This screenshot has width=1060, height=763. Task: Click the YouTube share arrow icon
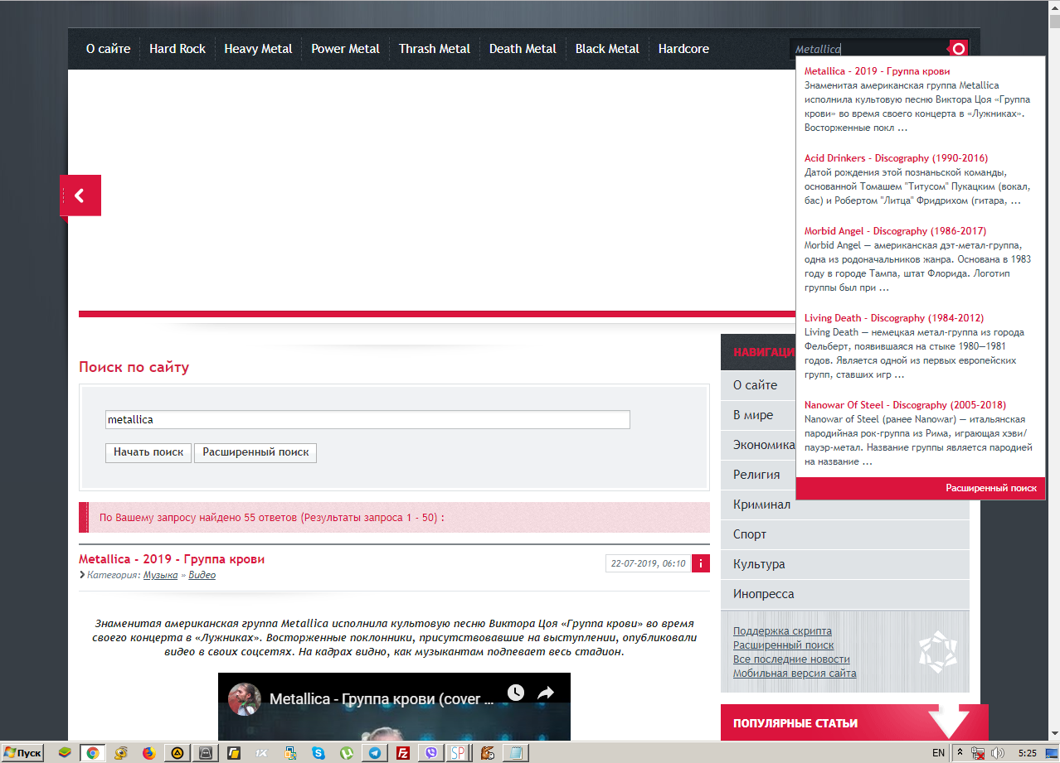(546, 693)
